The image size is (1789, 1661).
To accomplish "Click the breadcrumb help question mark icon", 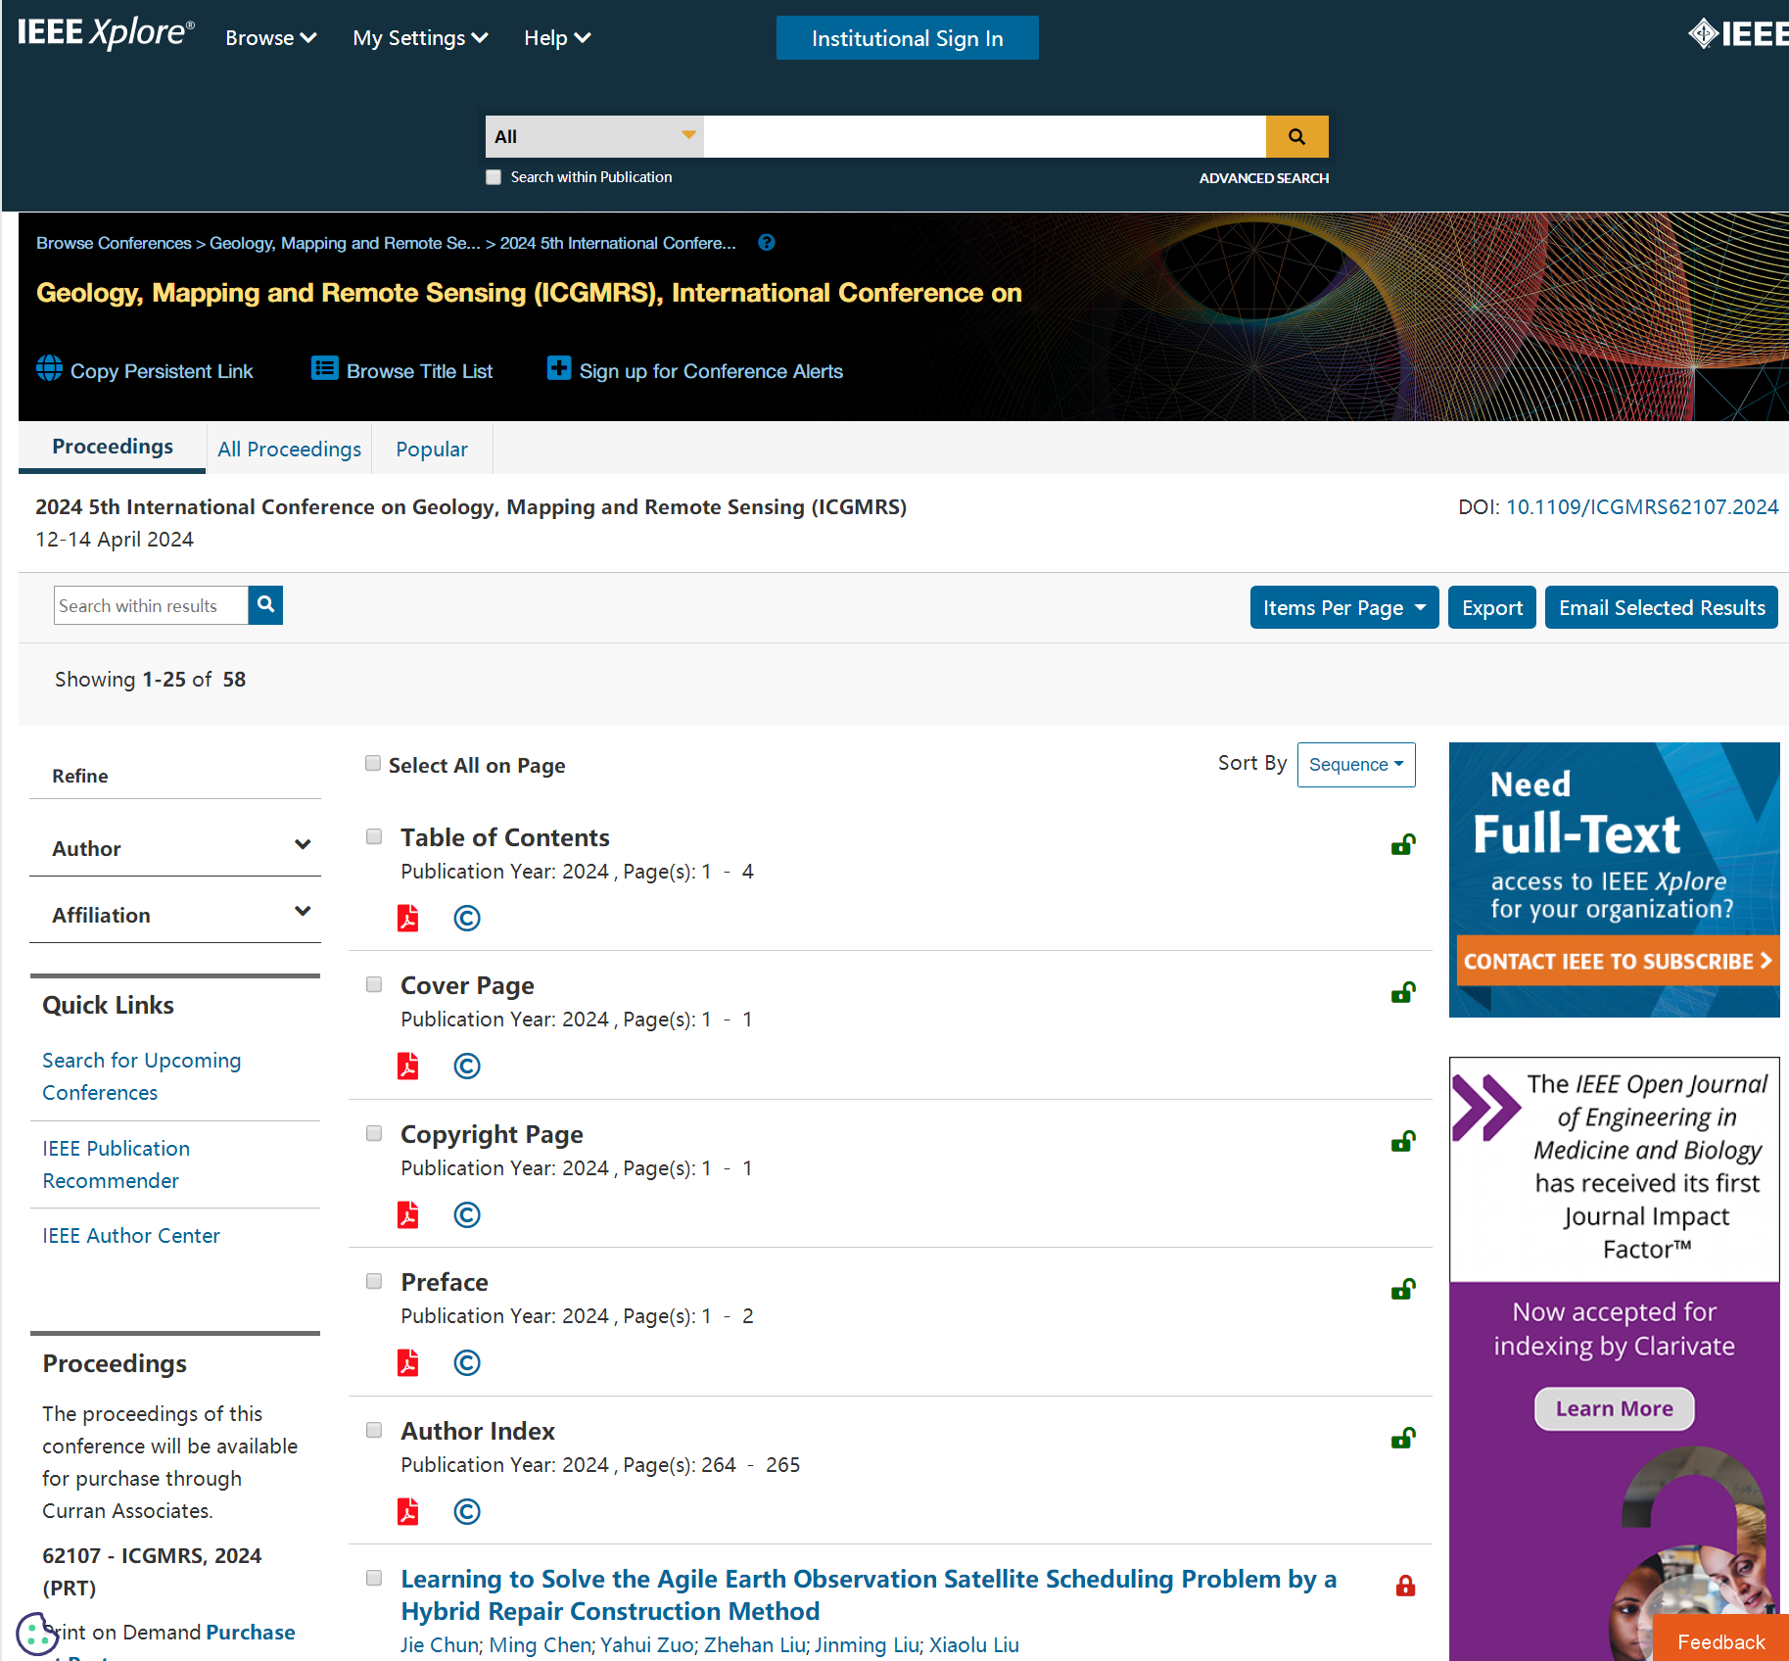I will 767,242.
